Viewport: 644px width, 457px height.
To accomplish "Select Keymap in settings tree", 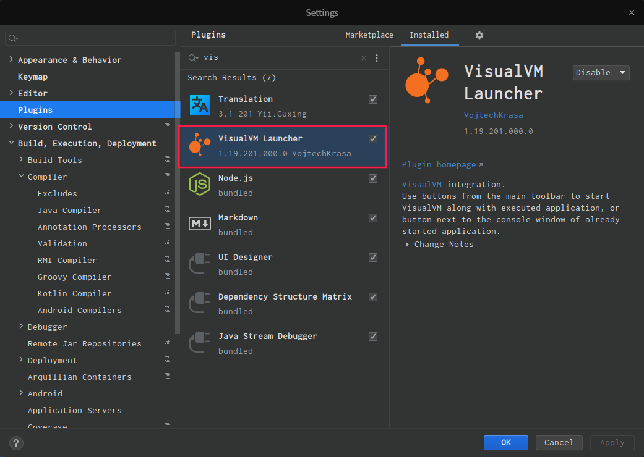I will [x=33, y=77].
